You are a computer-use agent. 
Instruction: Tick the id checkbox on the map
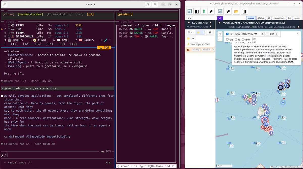click(236, 39)
